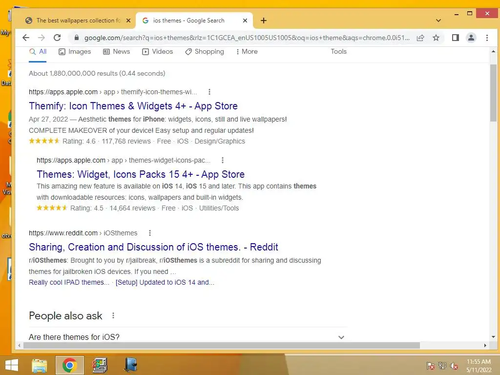Viewport: 500px width, 375px height.
Task: Open Themify: Icon Themes & Widgets link
Action: [133, 106]
